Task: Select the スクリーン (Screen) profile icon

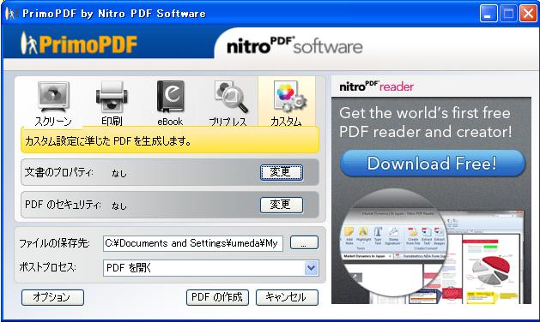Action: [53, 98]
